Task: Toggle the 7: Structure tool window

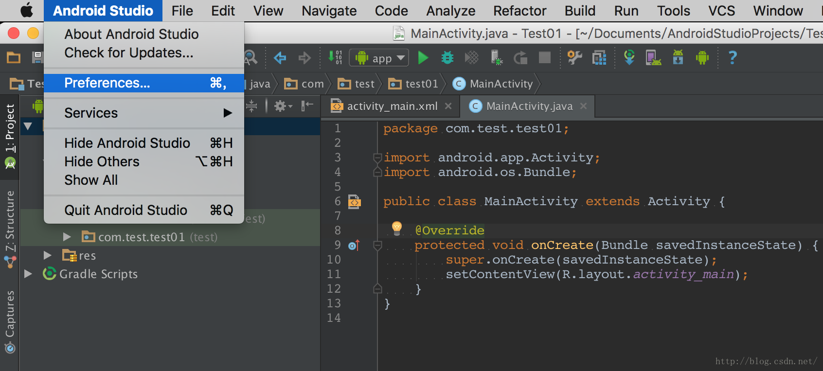Action: pos(10,230)
